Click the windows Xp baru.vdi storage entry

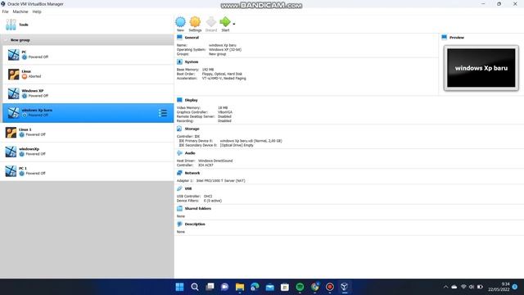pos(251,141)
